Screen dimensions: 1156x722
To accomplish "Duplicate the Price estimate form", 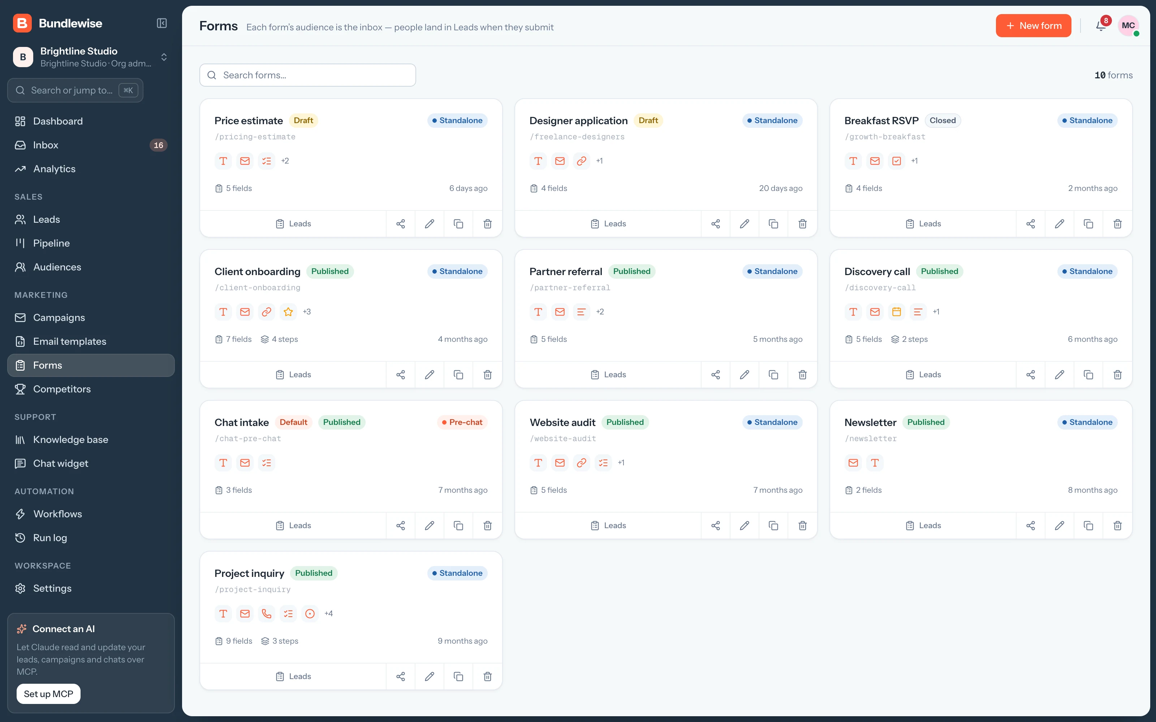I will 458,223.
